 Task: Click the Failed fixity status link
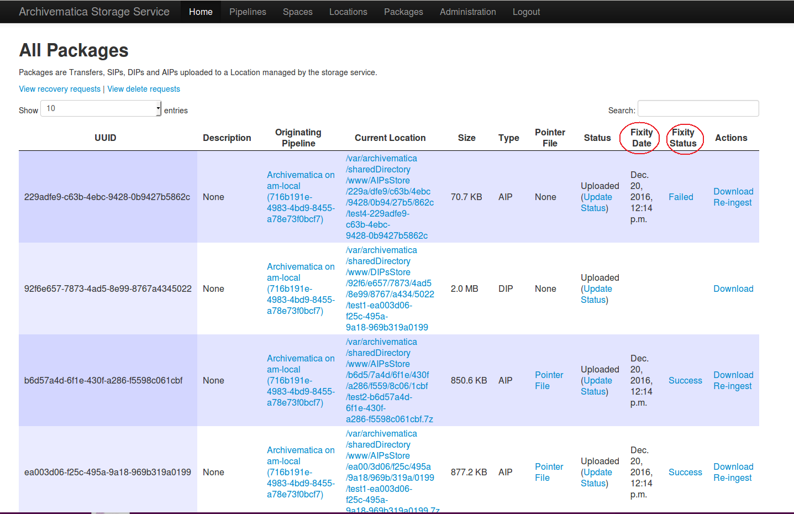(x=681, y=197)
